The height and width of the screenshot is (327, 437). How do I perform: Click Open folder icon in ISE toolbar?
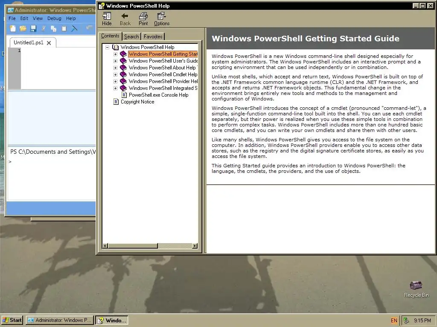tap(23, 29)
